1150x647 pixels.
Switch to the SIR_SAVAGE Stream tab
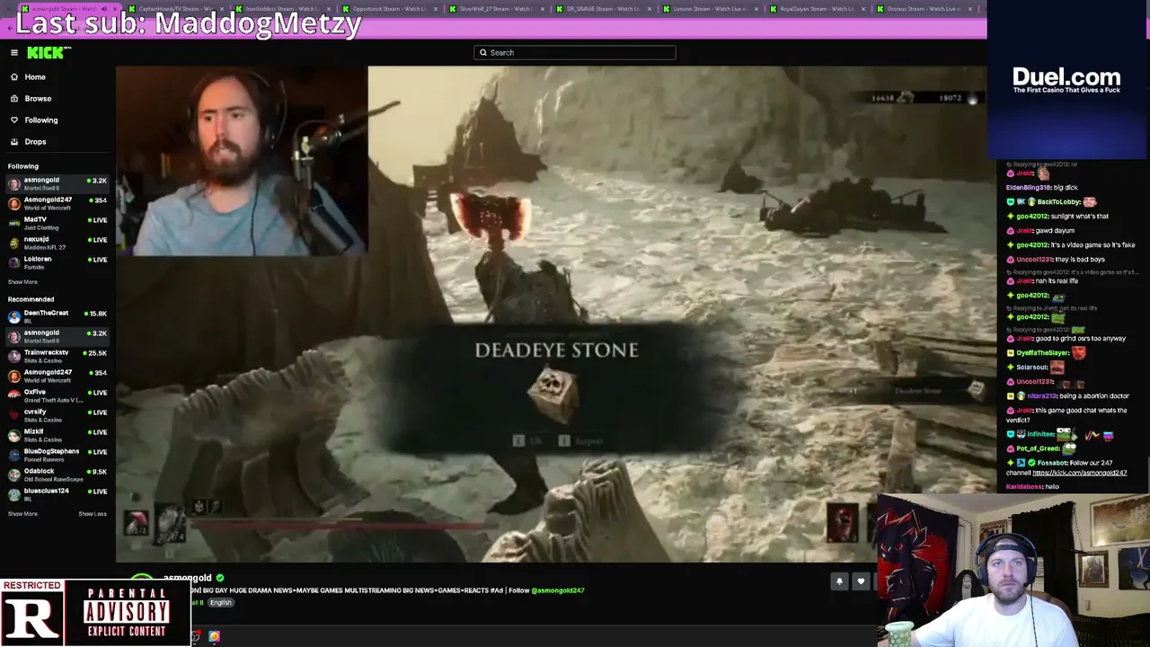(x=603, y=9)
